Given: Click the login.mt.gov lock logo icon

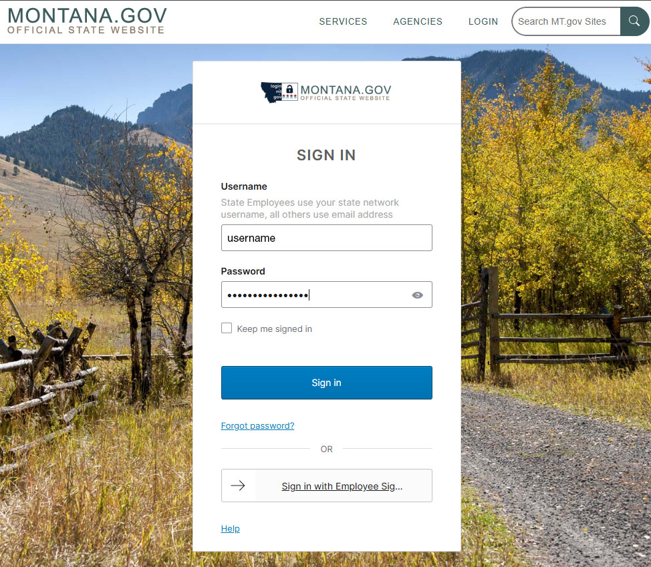Looking at the screenshot, I should (x=279, y=92).
